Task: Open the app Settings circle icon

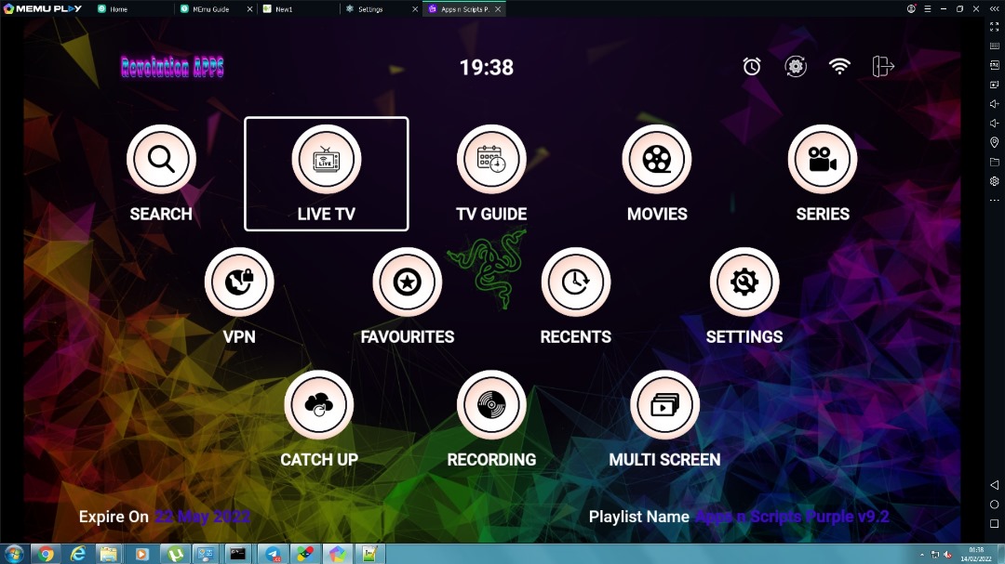Action: click(x=744, y=282)
